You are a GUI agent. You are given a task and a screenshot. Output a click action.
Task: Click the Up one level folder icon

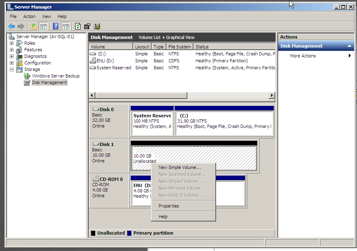coord(34,26)
